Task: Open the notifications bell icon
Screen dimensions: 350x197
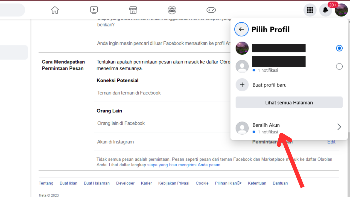Action: coord(326,10)
